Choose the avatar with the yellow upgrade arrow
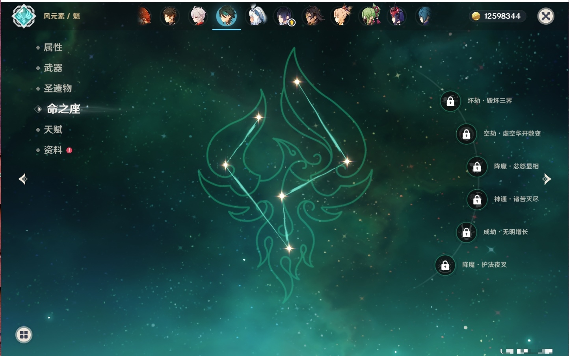Viewport: 569px width, 356px height. pos(284,17)
